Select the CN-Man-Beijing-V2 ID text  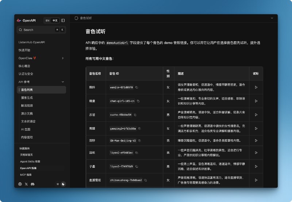click(123, 141)
